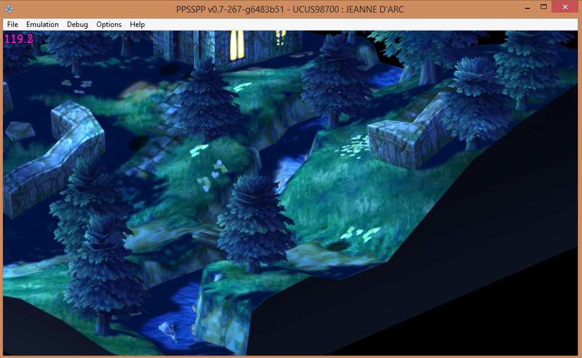This screenshot has height=358, width=582.
Task: Open the File menu
Action: pyautogui.click(x=13, y=25)
